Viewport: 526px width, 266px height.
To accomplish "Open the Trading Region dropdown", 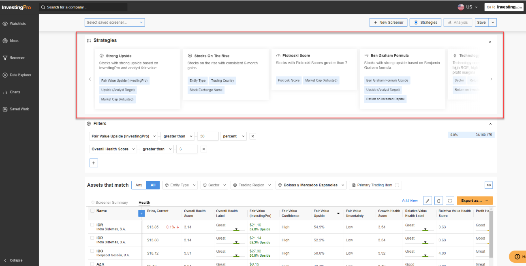I will click(x=252, y=185).
